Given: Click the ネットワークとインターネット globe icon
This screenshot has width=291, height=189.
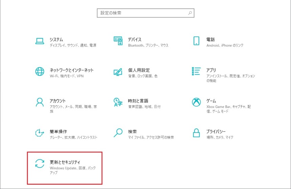Looking at the screenshot, I should click(40, 72).
